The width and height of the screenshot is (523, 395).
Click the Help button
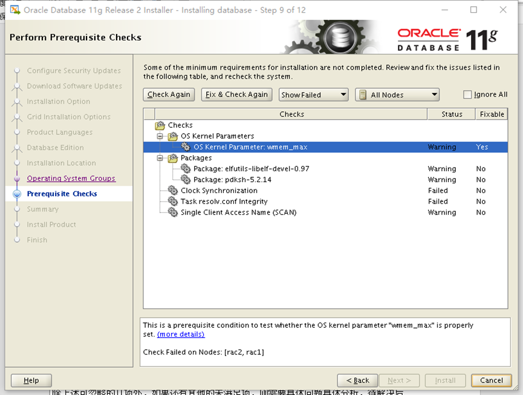[31, 380]
